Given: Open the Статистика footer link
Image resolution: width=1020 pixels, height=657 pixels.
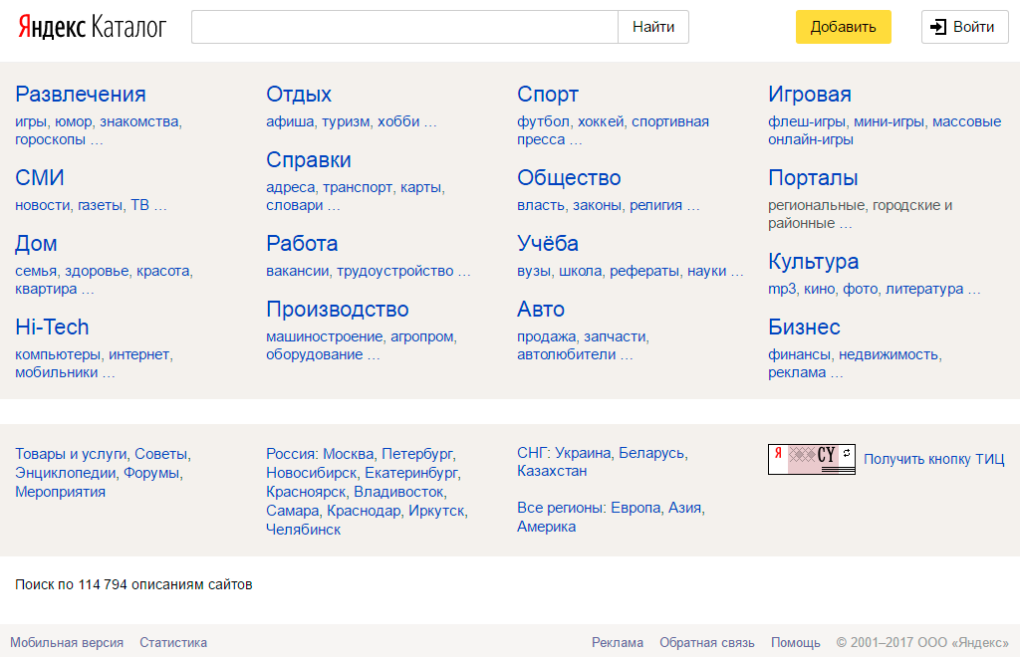Looking at the screenshot, I should tap(173, 643).
